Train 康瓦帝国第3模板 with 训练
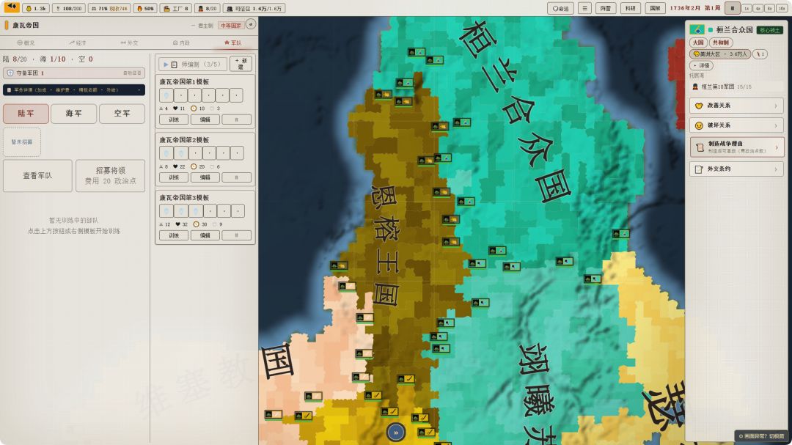Screen dimensions: 792x445 [174, 235]
